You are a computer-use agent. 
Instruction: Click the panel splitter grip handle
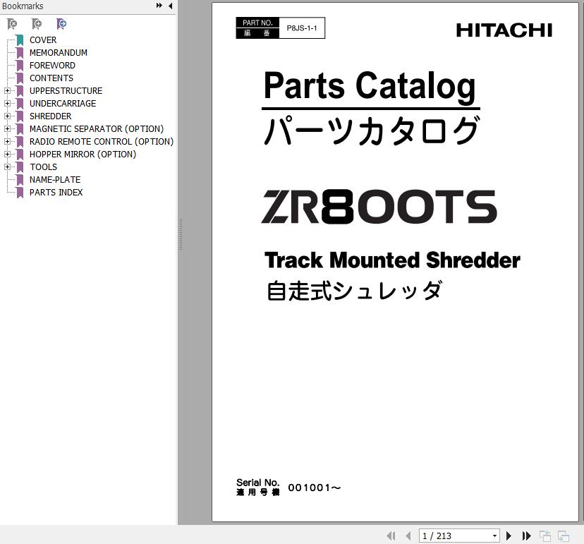pos(181,235)
